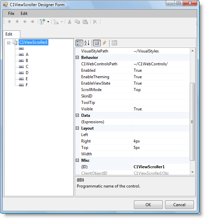Click the OK button

click(148, 204)
